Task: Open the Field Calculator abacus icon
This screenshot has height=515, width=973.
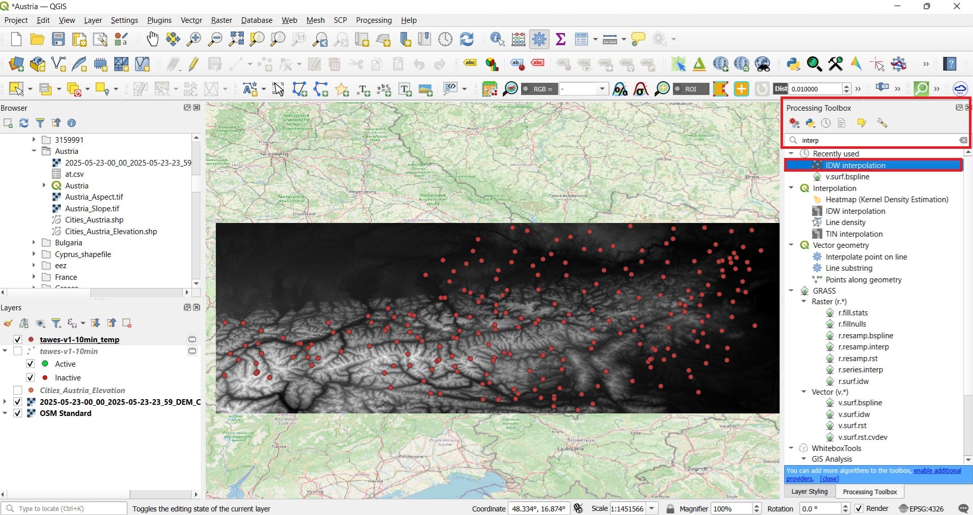Action: tap(518, 39)
